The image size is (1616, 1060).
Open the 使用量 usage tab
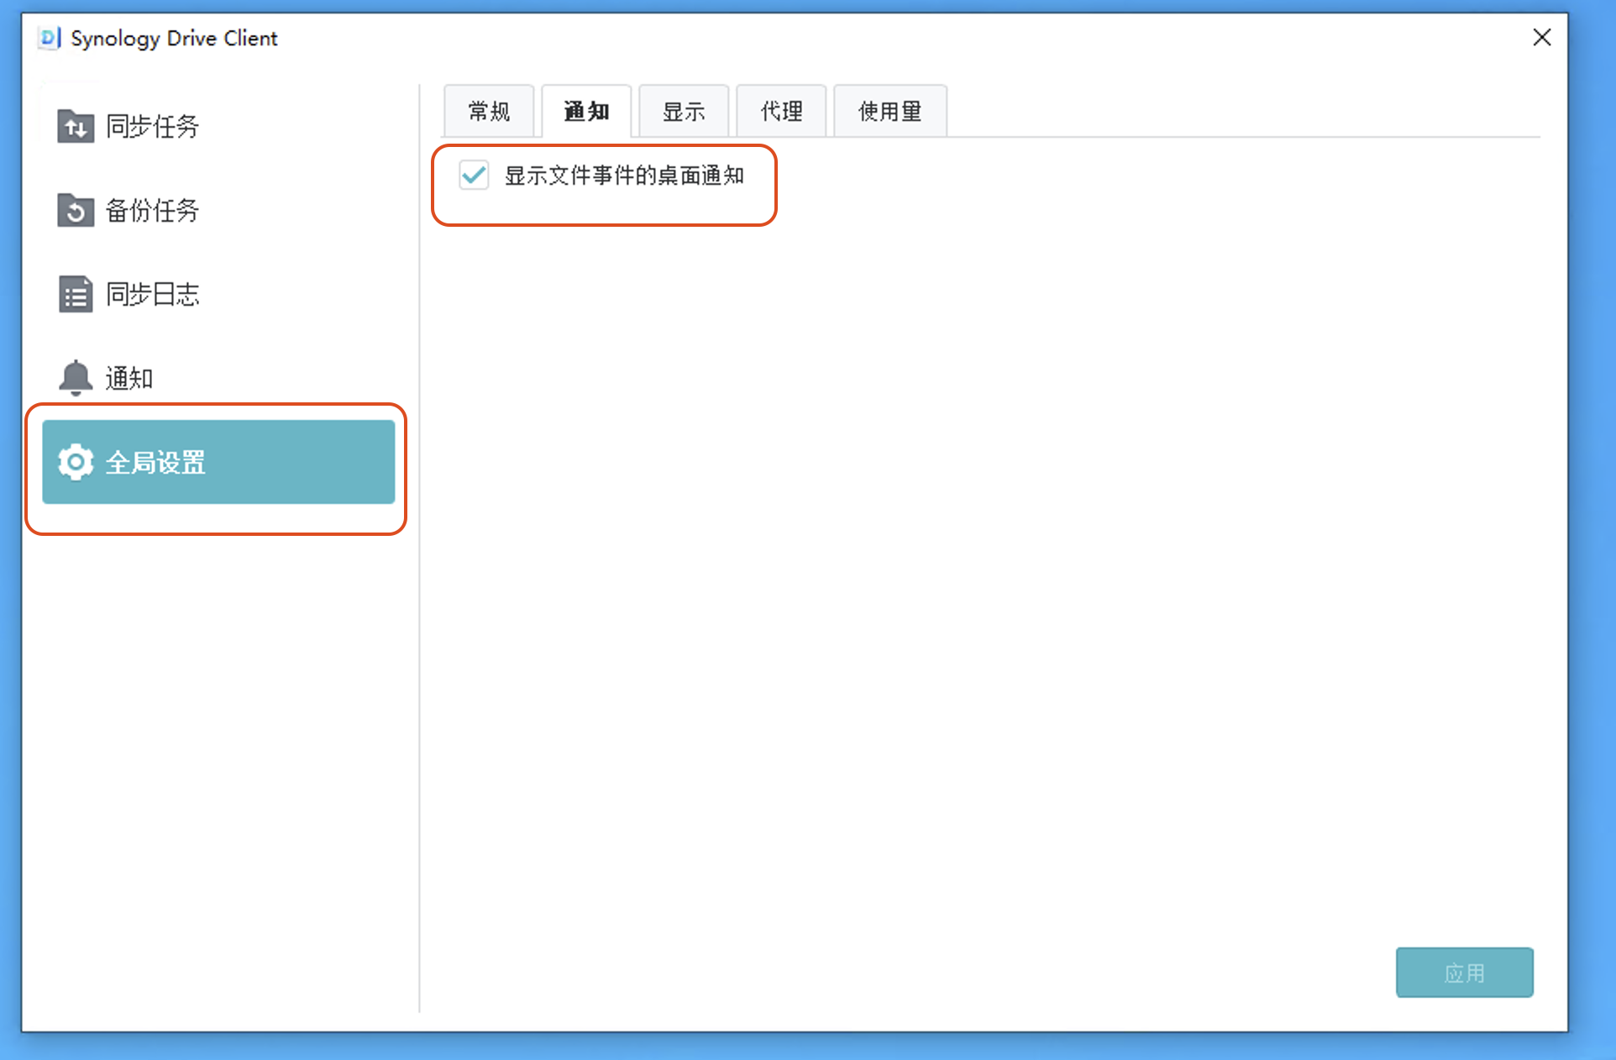890,111
